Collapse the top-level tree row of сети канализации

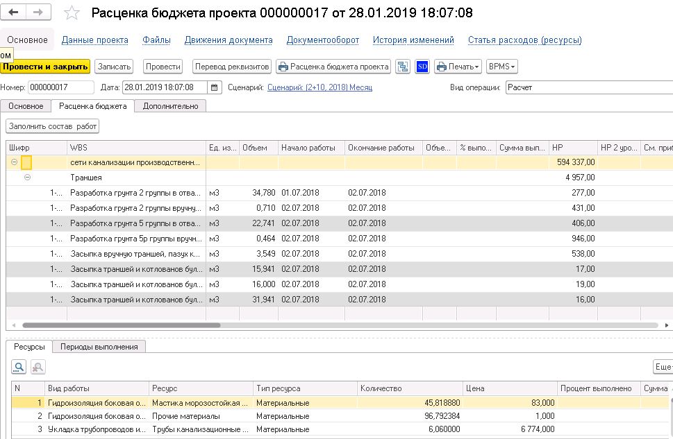coord(14,162)
